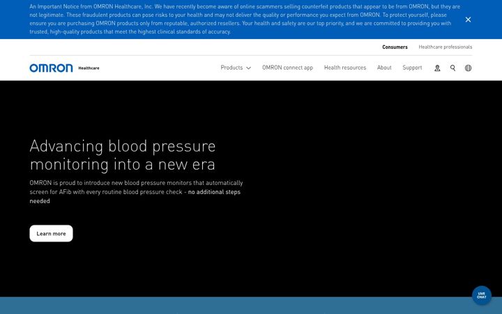This screenshot has height=314, width=502.
Task: Click the Learn more button
Action: (51, 234)
